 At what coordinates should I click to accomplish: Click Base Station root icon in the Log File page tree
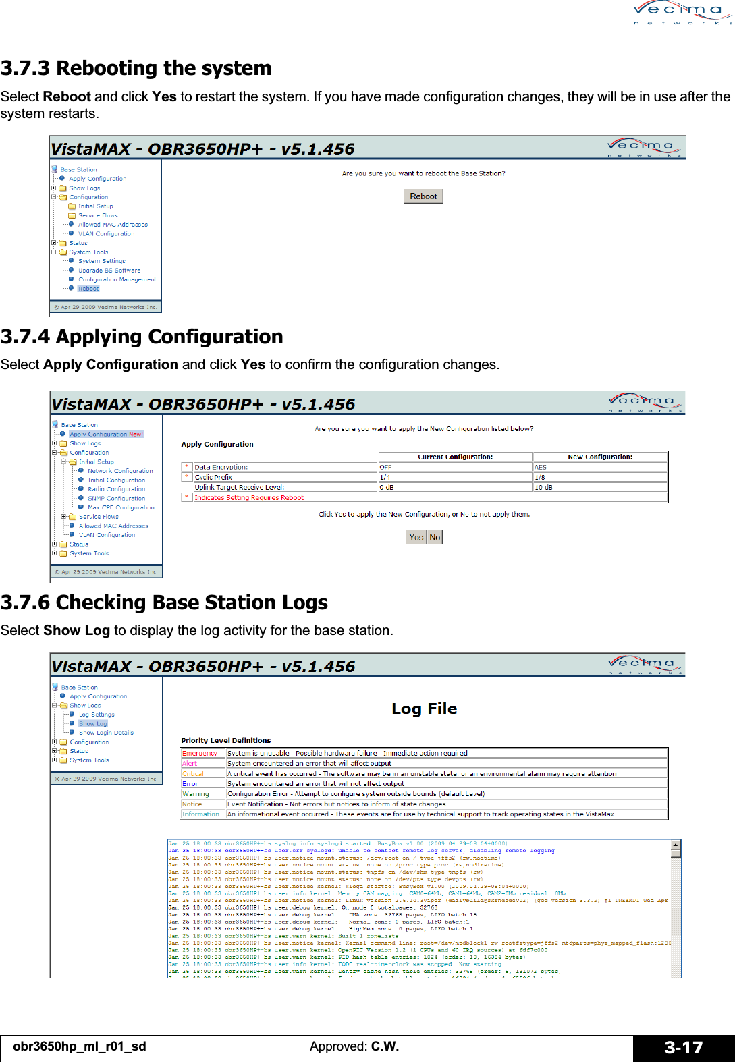pos(55,687)
